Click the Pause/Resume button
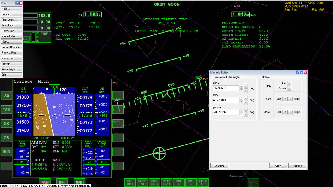 pyautogui.click(x=11, y=47)
